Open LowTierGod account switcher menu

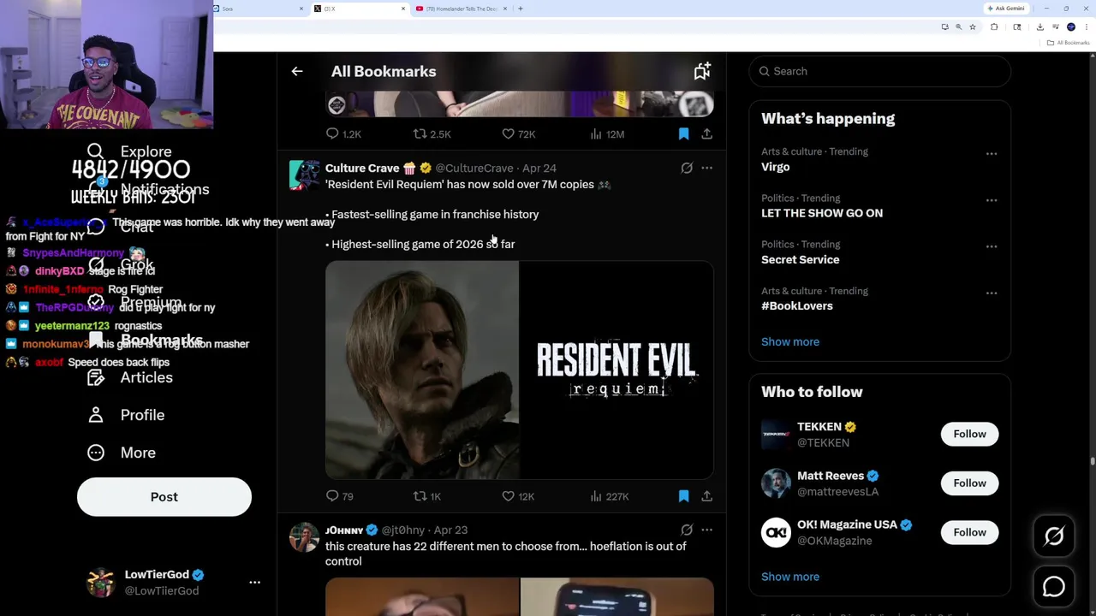(x=254, y=582)
